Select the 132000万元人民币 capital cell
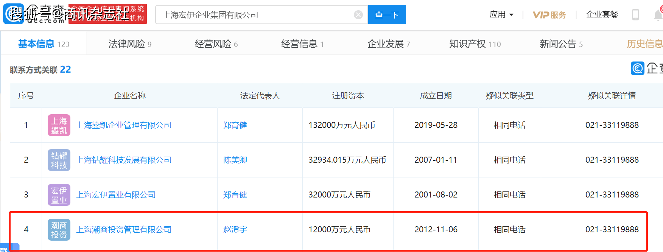 coord(342,125)
